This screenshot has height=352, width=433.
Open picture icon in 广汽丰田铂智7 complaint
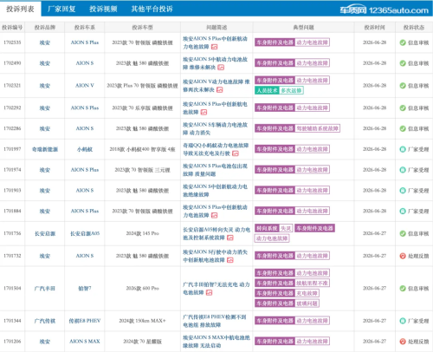pos(210,293)
